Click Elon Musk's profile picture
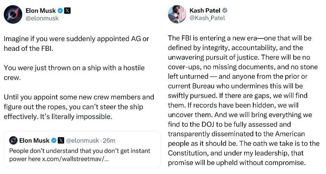Screen dimensions: 326x174 coord(13,14)
